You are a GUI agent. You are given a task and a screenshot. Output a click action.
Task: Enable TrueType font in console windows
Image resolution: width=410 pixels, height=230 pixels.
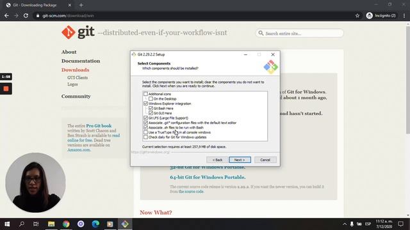point(145,132)
